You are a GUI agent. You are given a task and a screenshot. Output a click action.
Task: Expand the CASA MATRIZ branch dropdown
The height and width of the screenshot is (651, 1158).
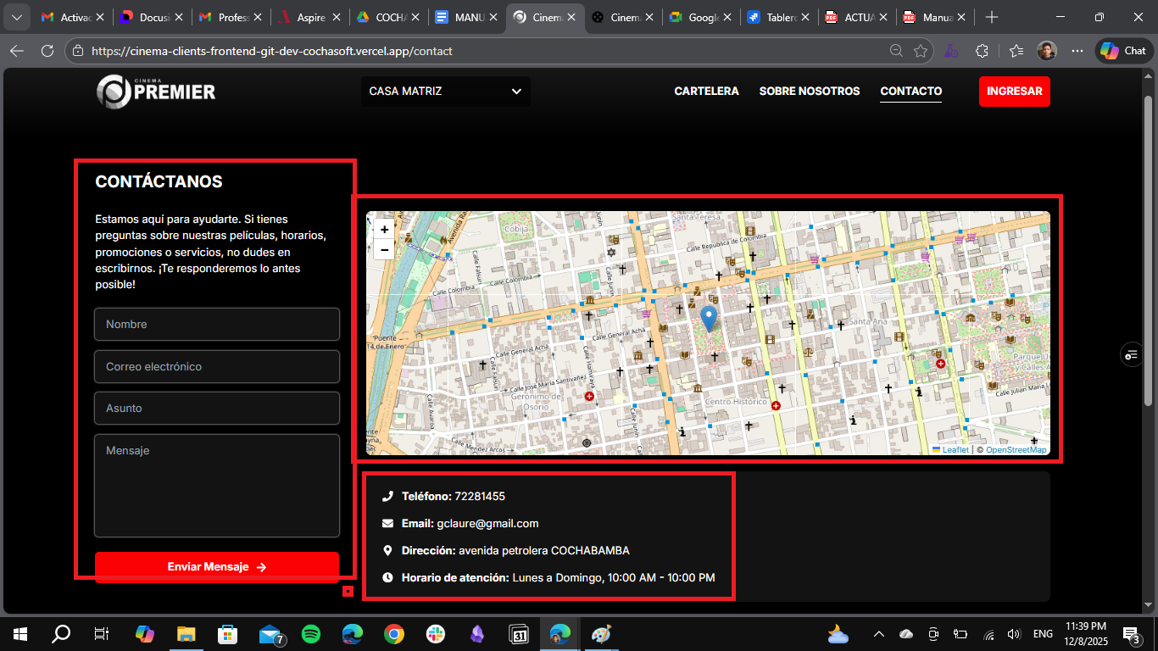(445, 92)
